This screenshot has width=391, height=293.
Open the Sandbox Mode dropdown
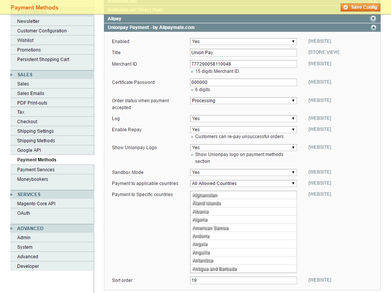(243, 172)
